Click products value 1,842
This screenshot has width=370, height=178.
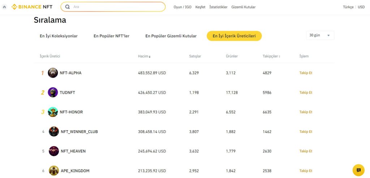(231, 171)
